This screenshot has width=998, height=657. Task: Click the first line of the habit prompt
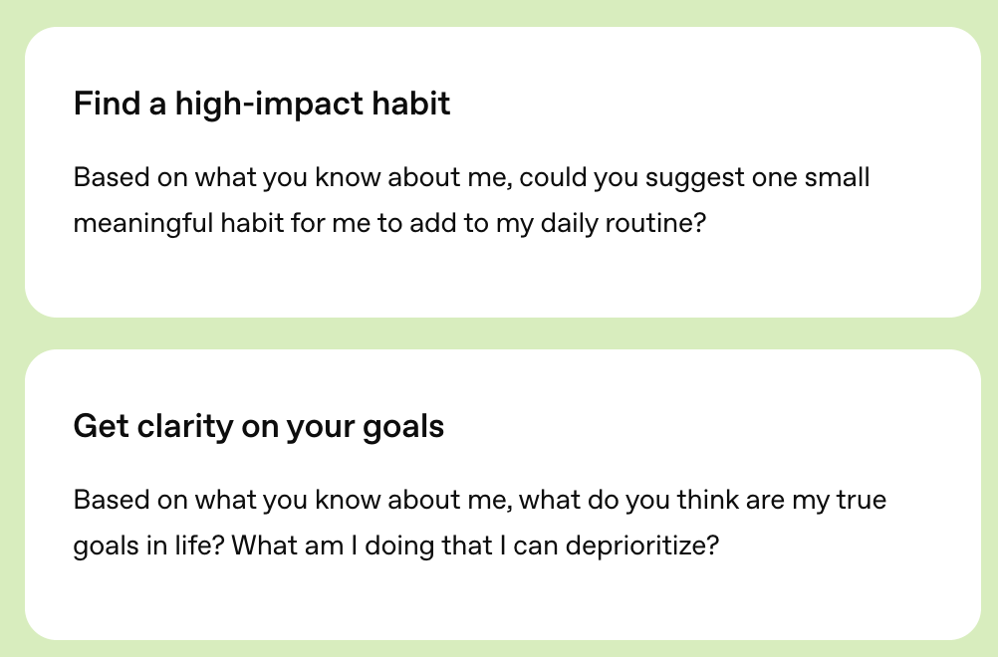click(x=470, y=178)
